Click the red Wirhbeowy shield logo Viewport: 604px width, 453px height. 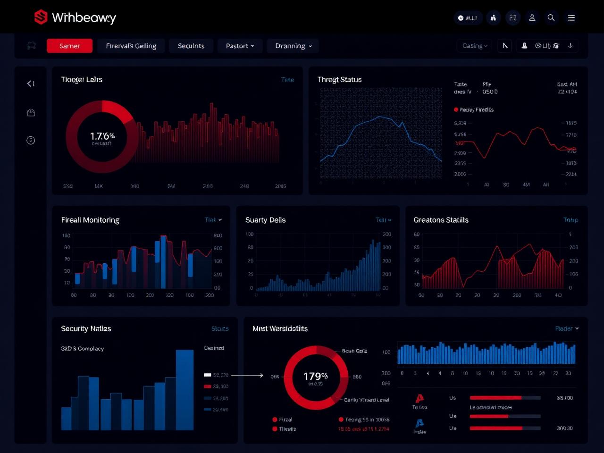[41, 17]
